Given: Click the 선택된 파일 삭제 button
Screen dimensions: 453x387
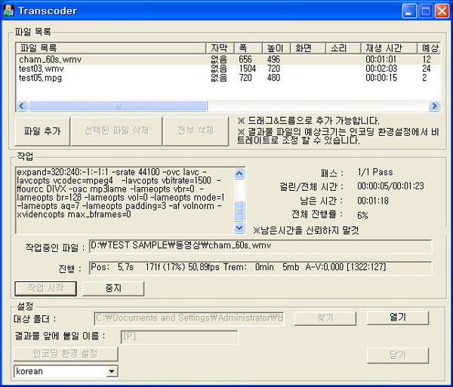Looking at the screenshot, I should tap(116, 131).
